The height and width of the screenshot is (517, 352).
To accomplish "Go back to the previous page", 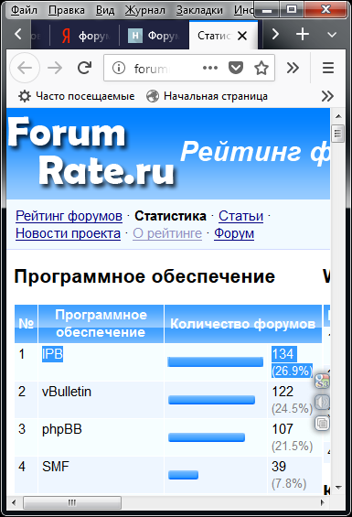I will [25, 68].
